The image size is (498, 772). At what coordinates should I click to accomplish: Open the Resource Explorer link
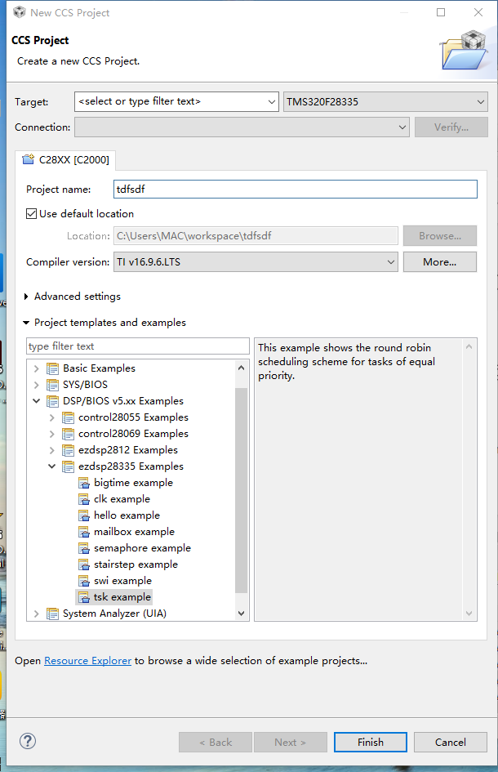point(87,661)
